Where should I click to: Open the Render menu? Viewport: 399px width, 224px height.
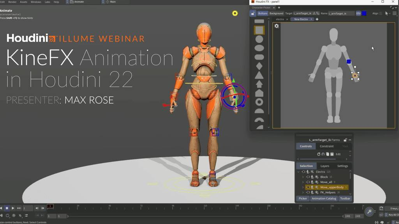click(x=12, y=2)
